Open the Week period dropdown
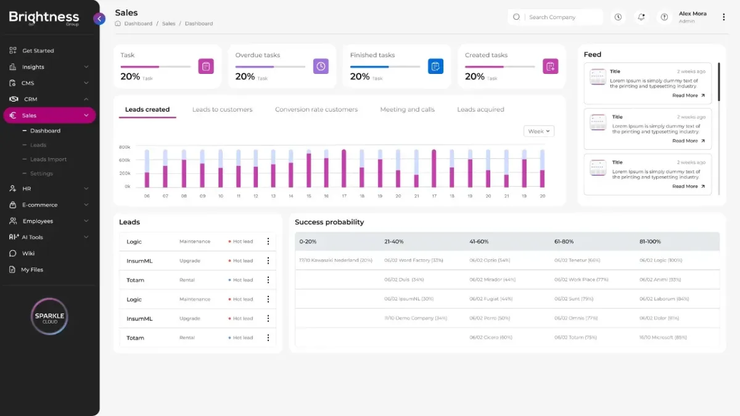This screenshot has height=416, width=740. [x=539, y=131]
